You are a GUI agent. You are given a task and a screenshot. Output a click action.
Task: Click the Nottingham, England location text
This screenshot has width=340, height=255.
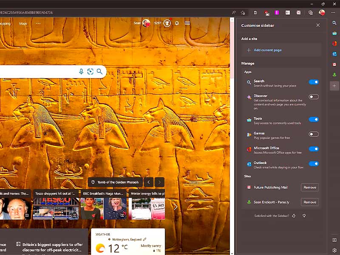tap(127, 239)
